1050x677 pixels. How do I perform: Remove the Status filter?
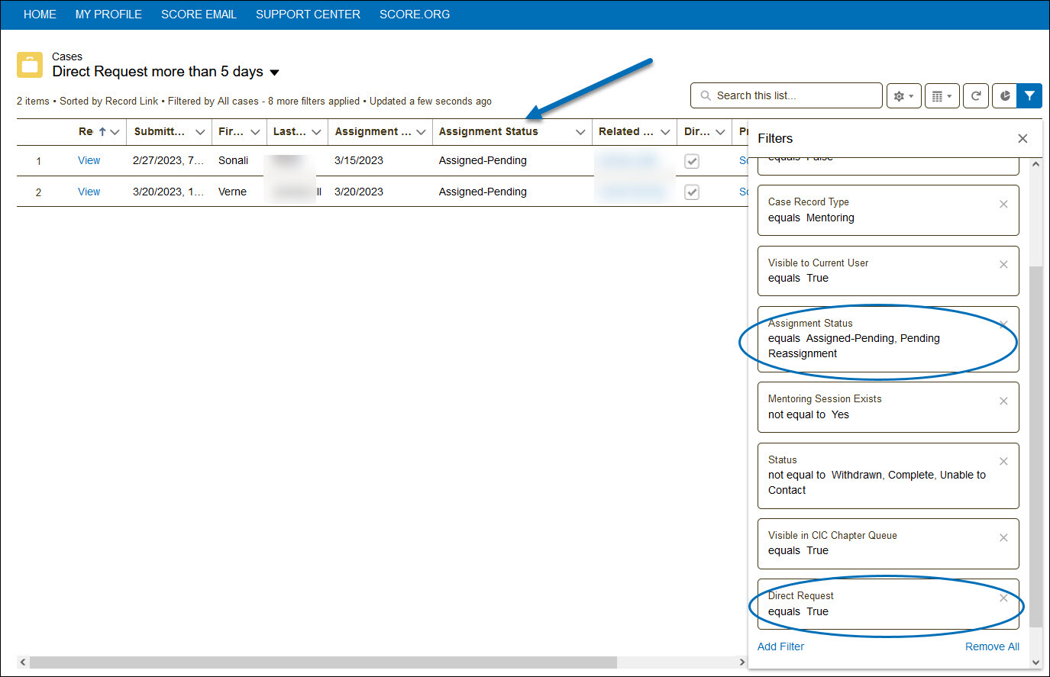[x=1003, y=461]
